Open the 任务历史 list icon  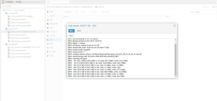tap(48, 32)
